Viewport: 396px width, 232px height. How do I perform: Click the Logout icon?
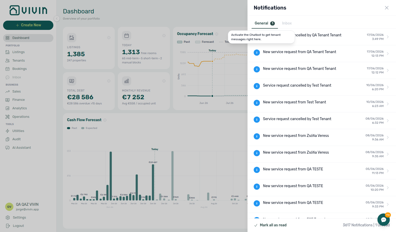[8, 226]
